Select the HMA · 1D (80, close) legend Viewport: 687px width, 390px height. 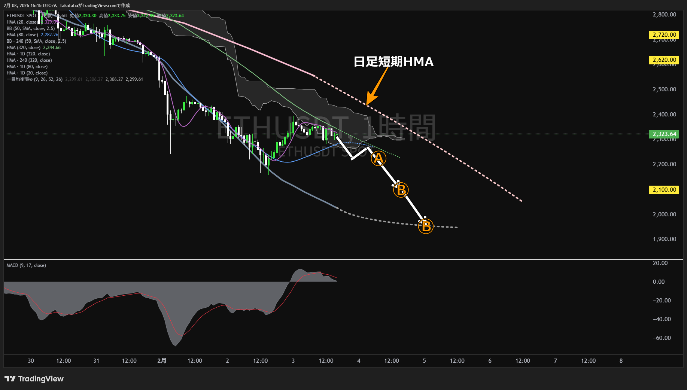(x=27, y=67)
